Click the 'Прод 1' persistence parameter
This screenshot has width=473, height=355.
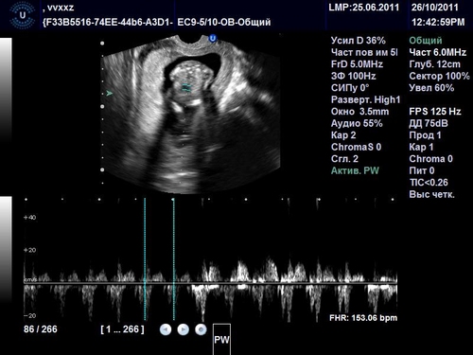(425, 135)
